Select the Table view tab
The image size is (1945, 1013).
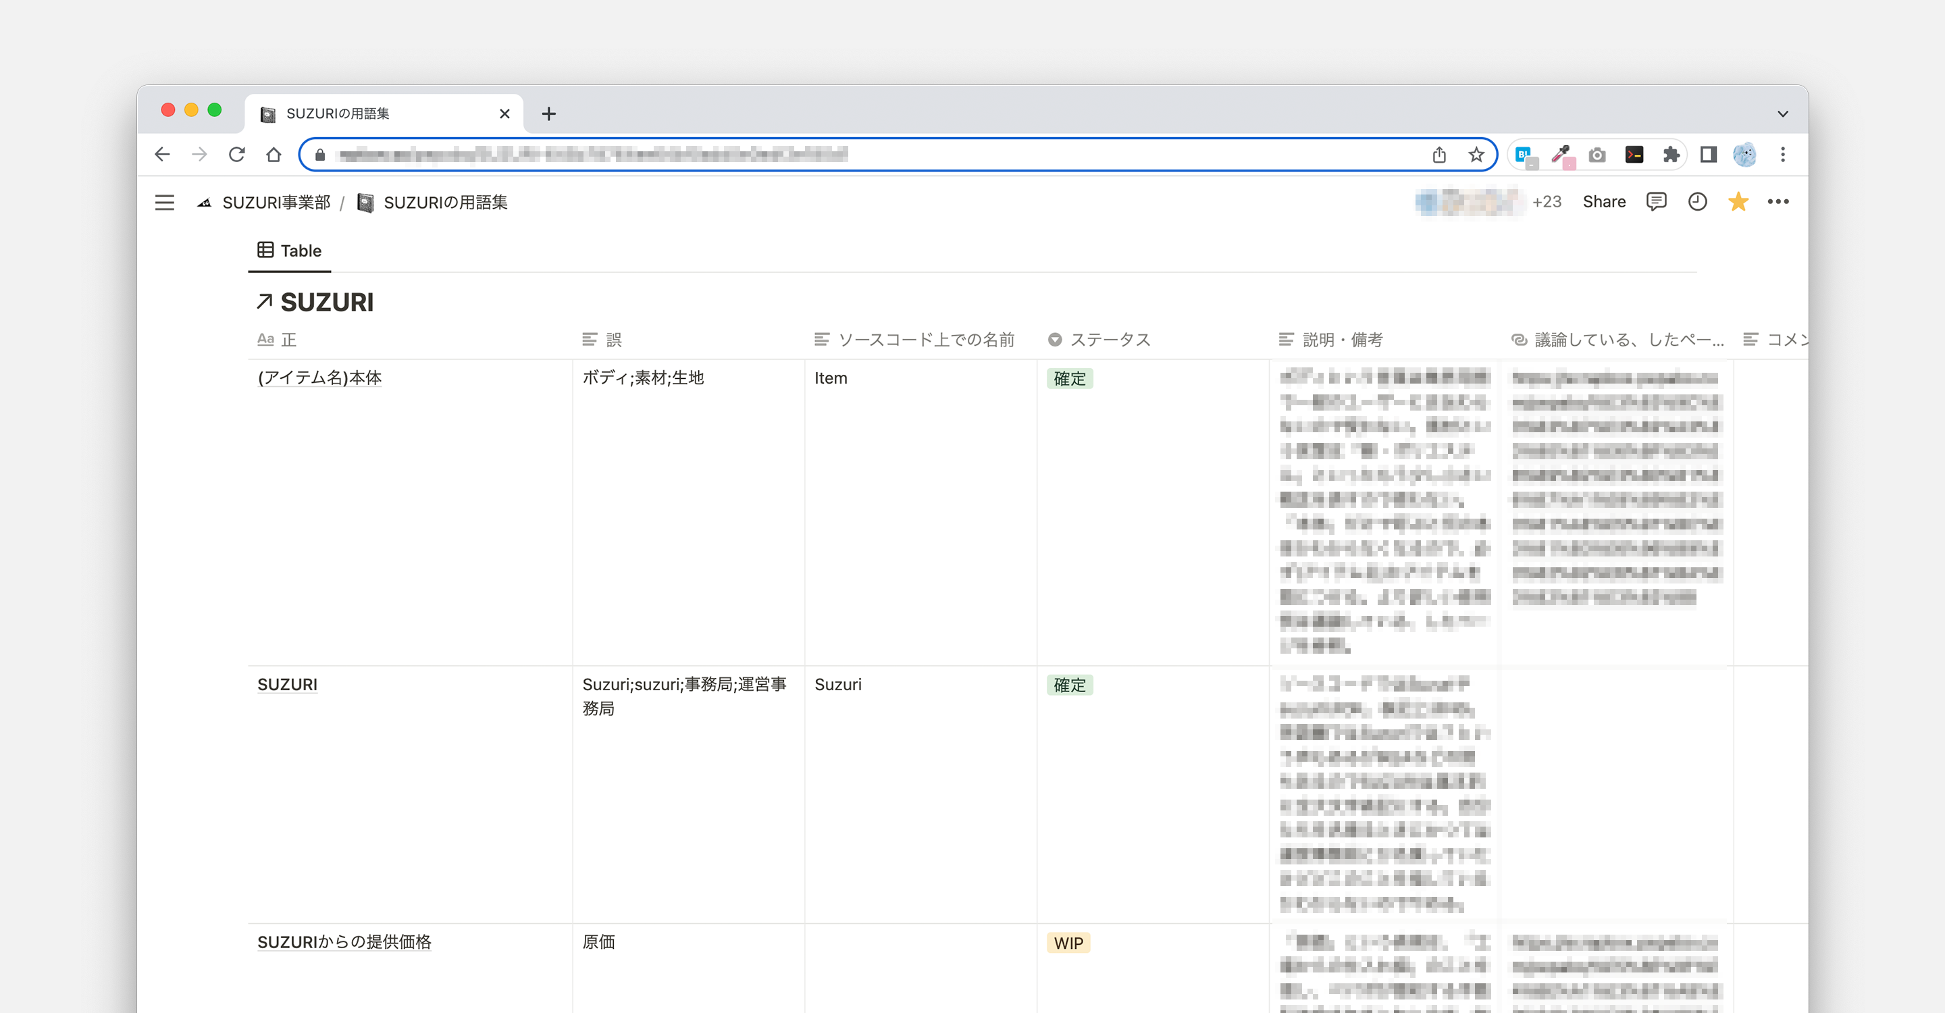point(290,251)
